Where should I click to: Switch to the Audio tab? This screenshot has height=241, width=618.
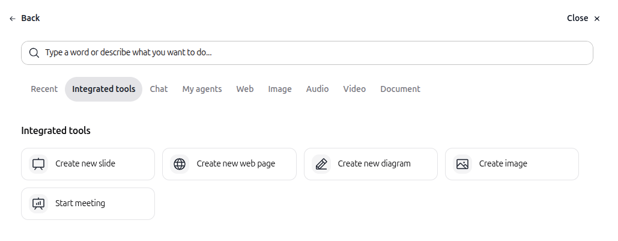pyautogui.click(x=317, y=89)
